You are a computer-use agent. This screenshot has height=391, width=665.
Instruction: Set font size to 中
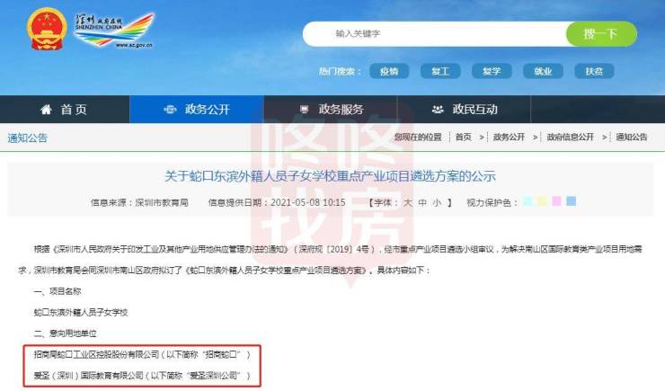(422, 203)
